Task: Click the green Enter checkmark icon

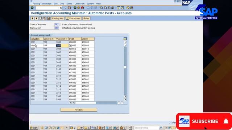Action: (x=32, y=8)
